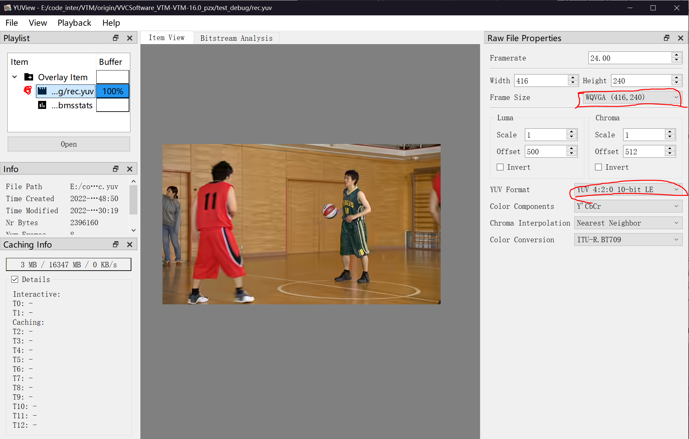Viewport: 689px width, 439px height.
Task: Collapse the Overlay Item tree node
Action: click(14, 77)
